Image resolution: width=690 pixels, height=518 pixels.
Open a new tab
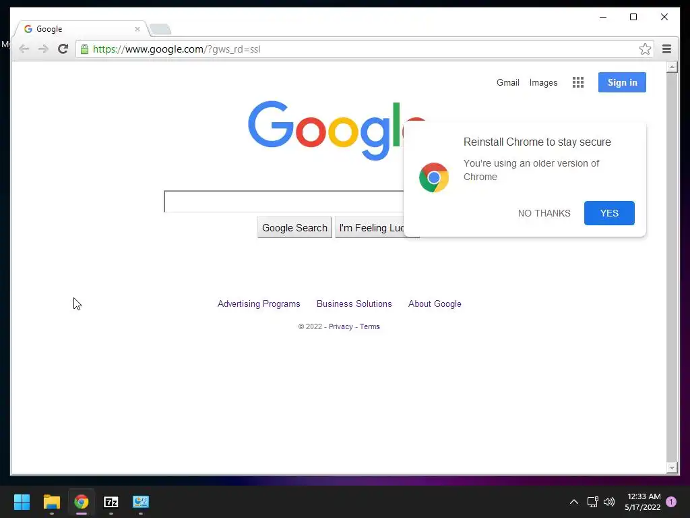(x=160, y=29)
